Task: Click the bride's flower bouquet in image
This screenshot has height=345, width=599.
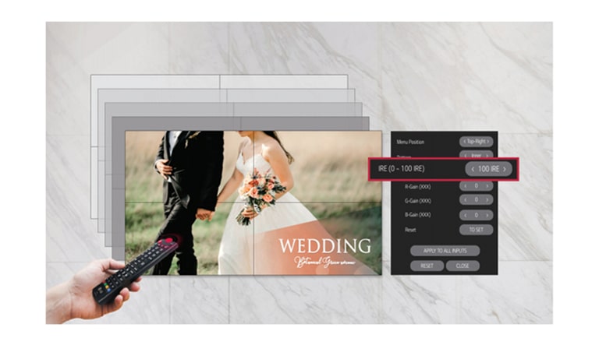Action: pos(262,192)
